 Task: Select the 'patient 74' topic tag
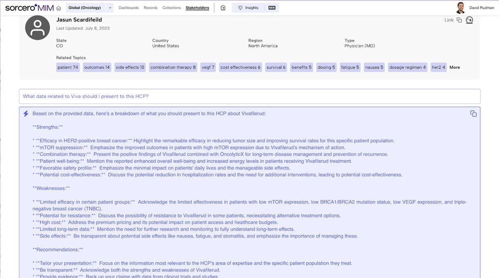[68, 67]
